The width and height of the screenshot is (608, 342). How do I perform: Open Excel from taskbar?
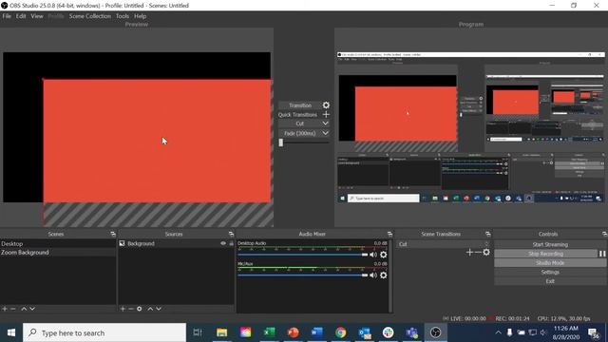pyautogui.click(x=269, y=332)
